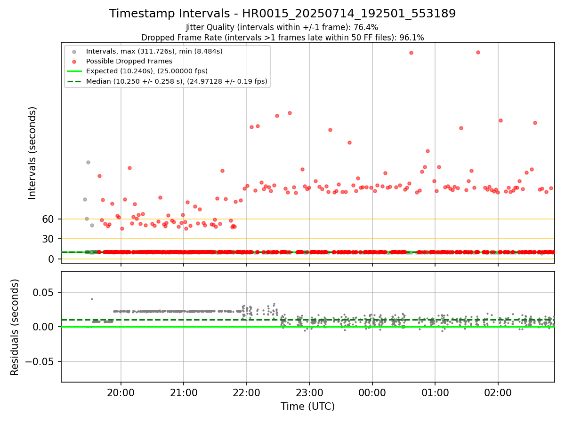Click legend entry 'Median (10.250 +/- 0.258 s)'

click(x=177, y=81)
